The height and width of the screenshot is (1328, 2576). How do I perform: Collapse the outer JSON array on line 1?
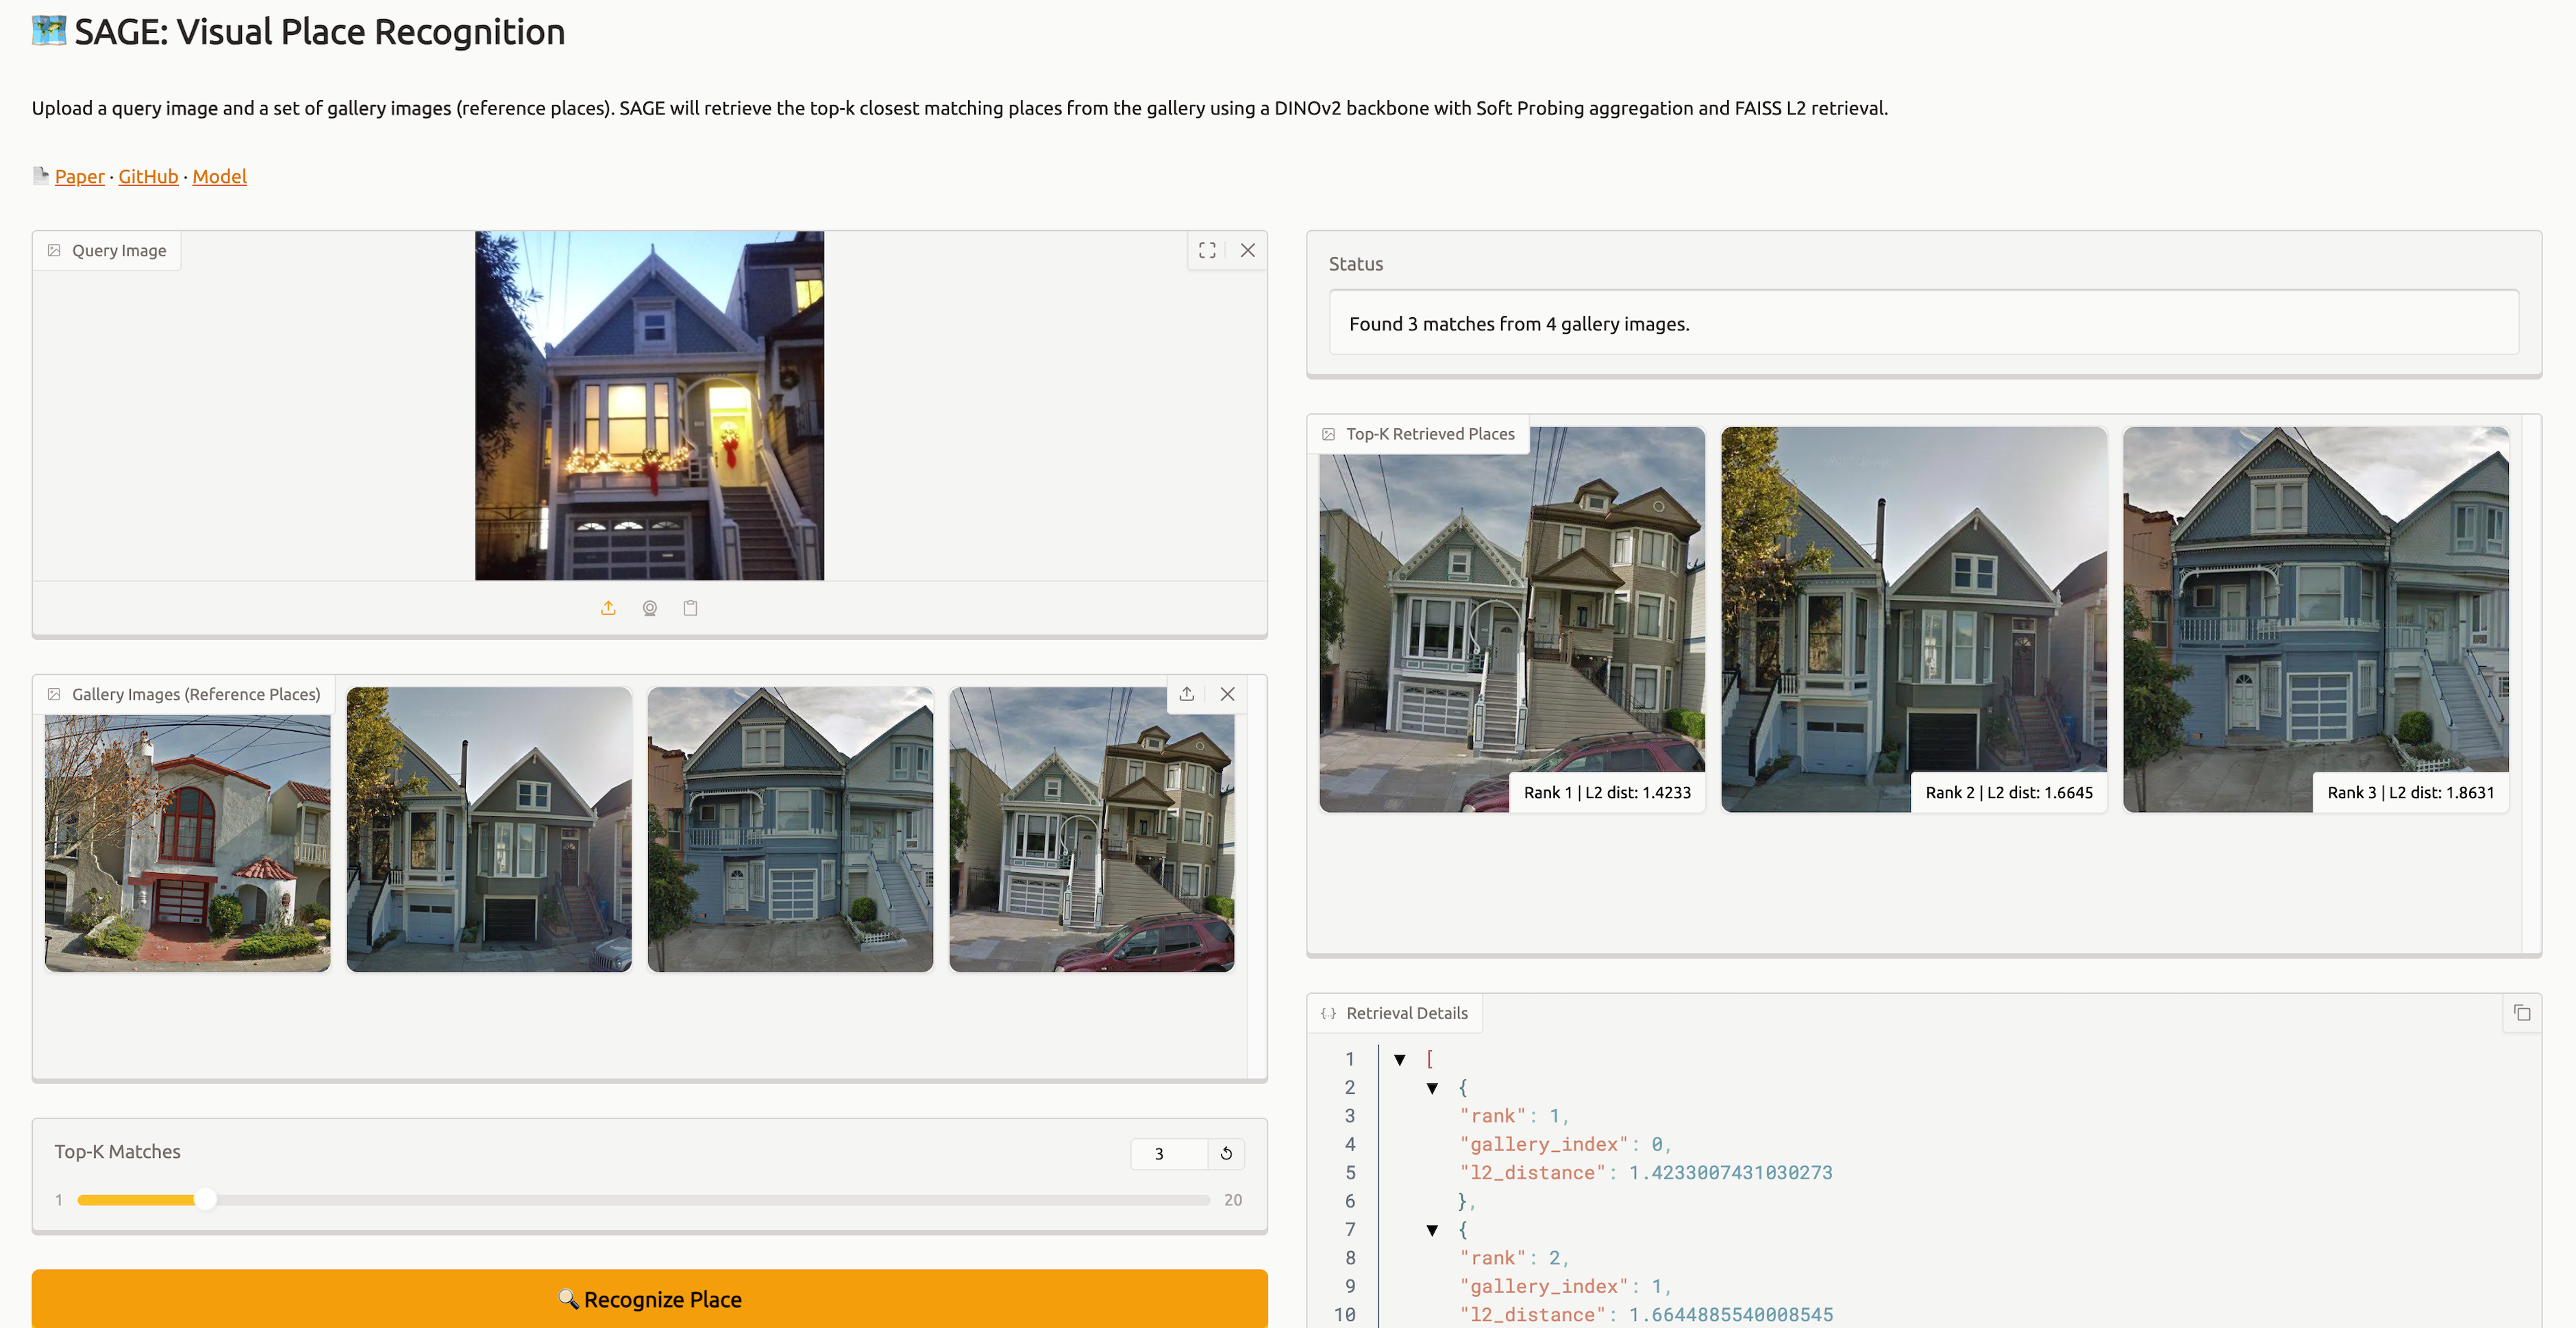pos(1400,1059)
